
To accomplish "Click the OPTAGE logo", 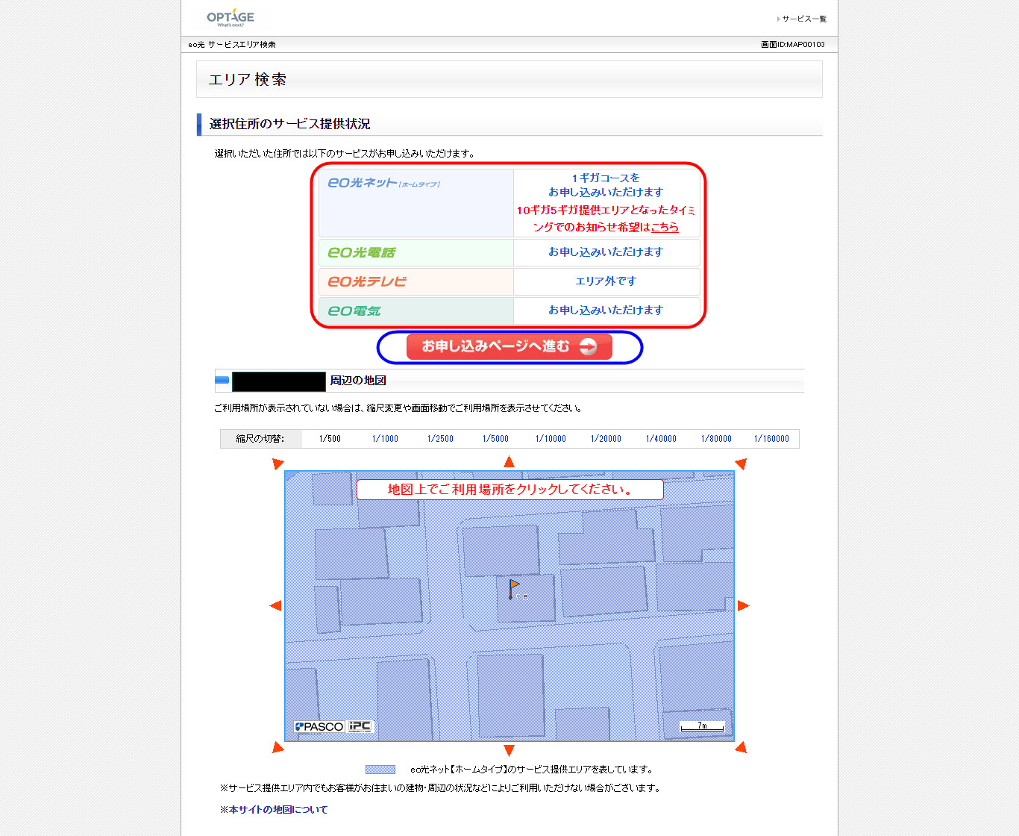I will pyautogui.click(x=231, y=17).
